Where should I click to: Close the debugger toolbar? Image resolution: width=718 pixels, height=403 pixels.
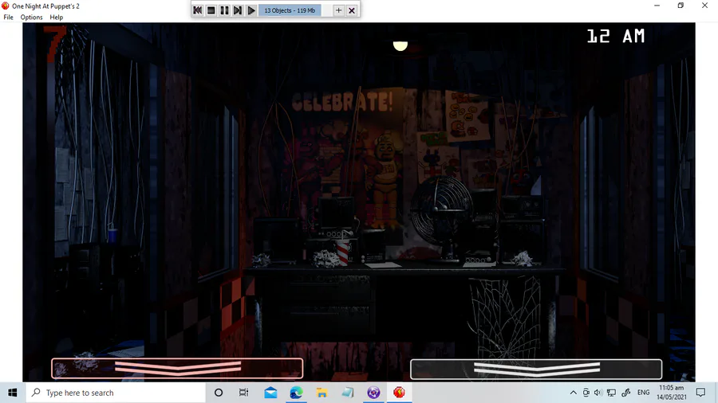(x=352, y=10)
